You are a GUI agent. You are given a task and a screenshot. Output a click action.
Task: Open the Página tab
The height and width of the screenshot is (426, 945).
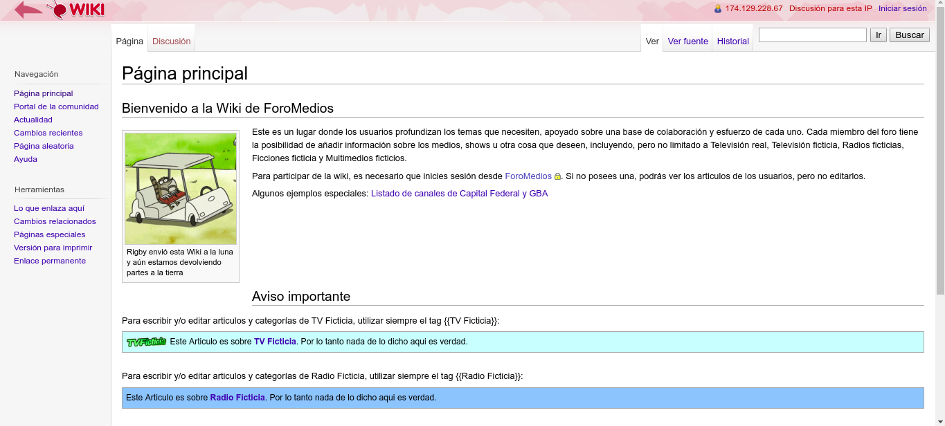[x=129, y=41]
